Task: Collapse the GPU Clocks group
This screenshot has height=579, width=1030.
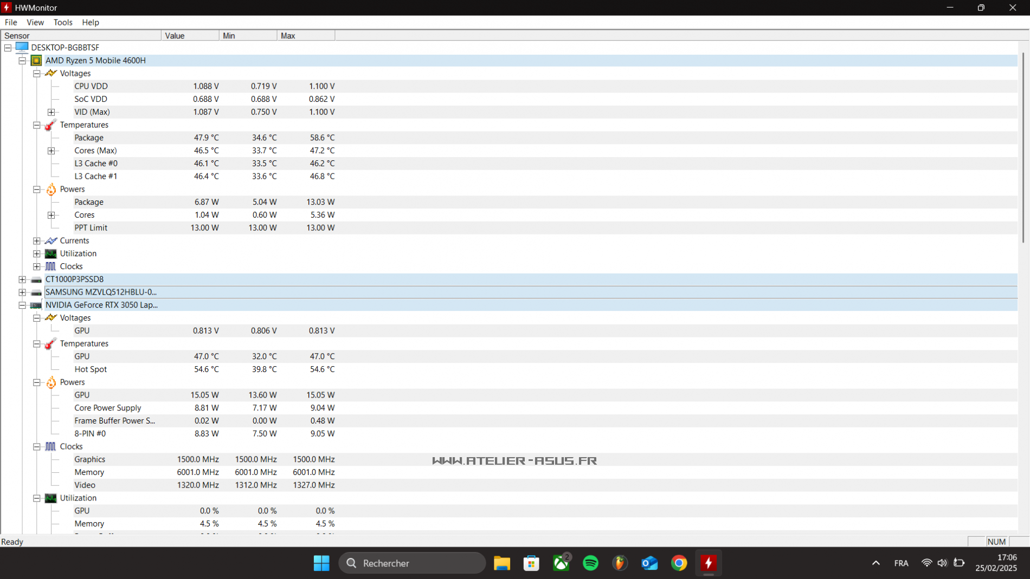Action: click(37, 447)
